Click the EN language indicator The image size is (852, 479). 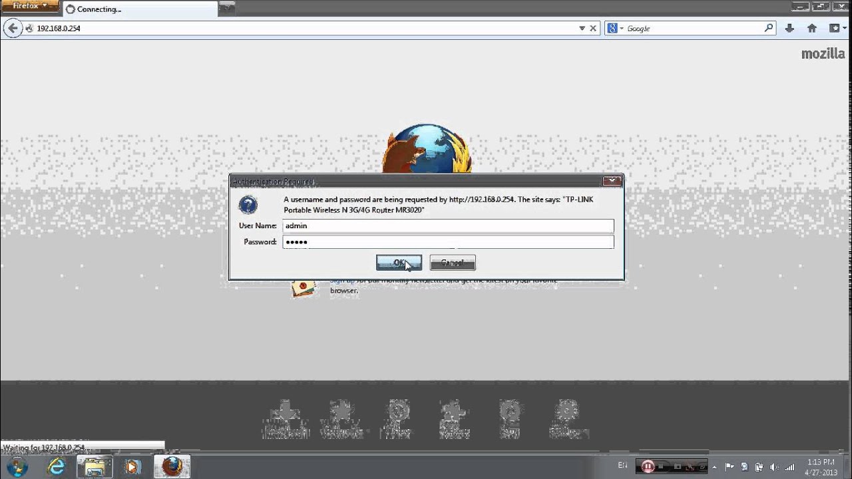[x=622, y=465]
